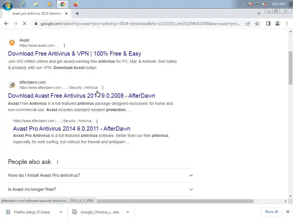Open options for Avast Pro Antivirus result
Viewport: 293px width, 220px height.
pyautogui.click(x=97, y=121)
